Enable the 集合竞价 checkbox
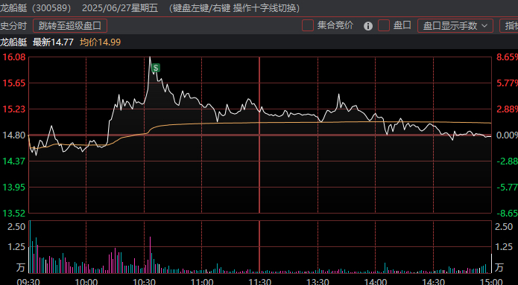This screenshot has height=285, width=518. coord(308,26)
